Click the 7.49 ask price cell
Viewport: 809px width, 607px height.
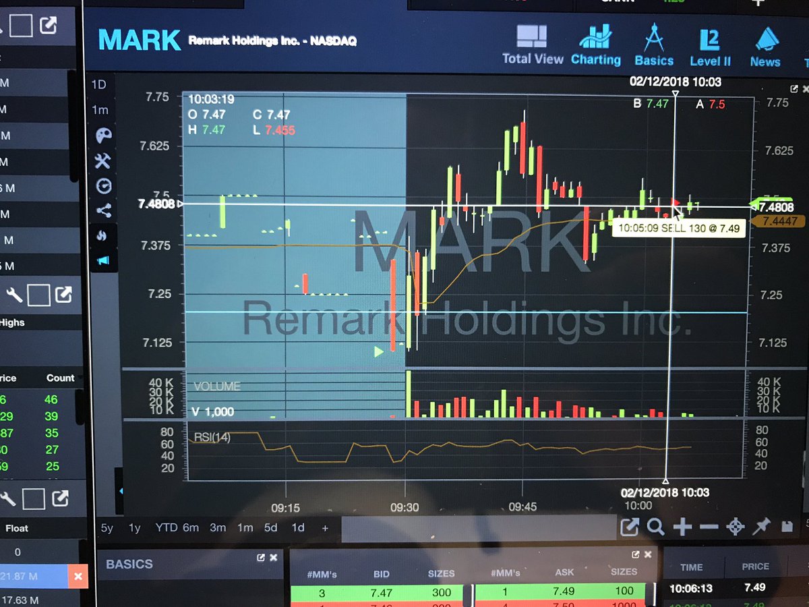565,591
